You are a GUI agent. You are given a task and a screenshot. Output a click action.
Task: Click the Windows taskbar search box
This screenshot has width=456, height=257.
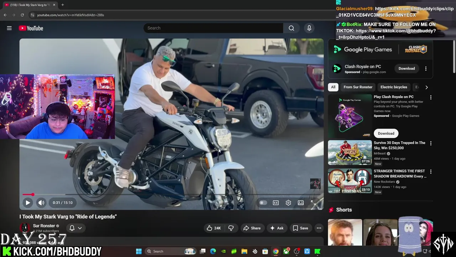[170, 251]
